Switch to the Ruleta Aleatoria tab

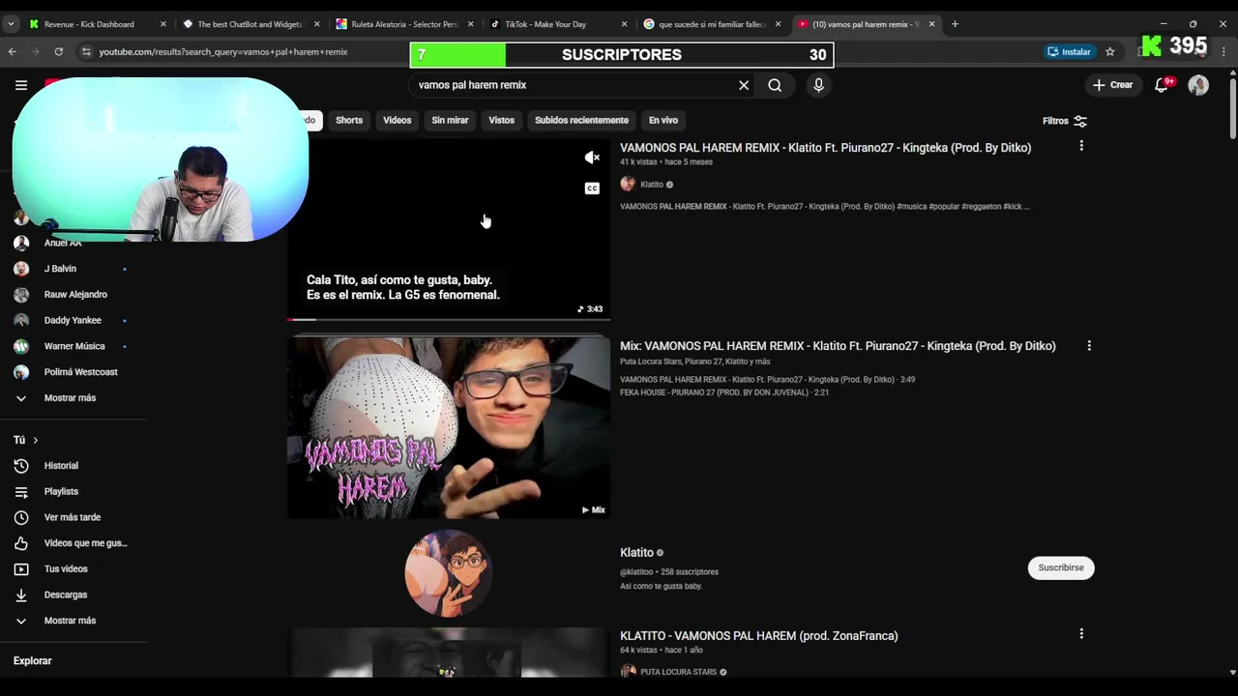point(404,24)
